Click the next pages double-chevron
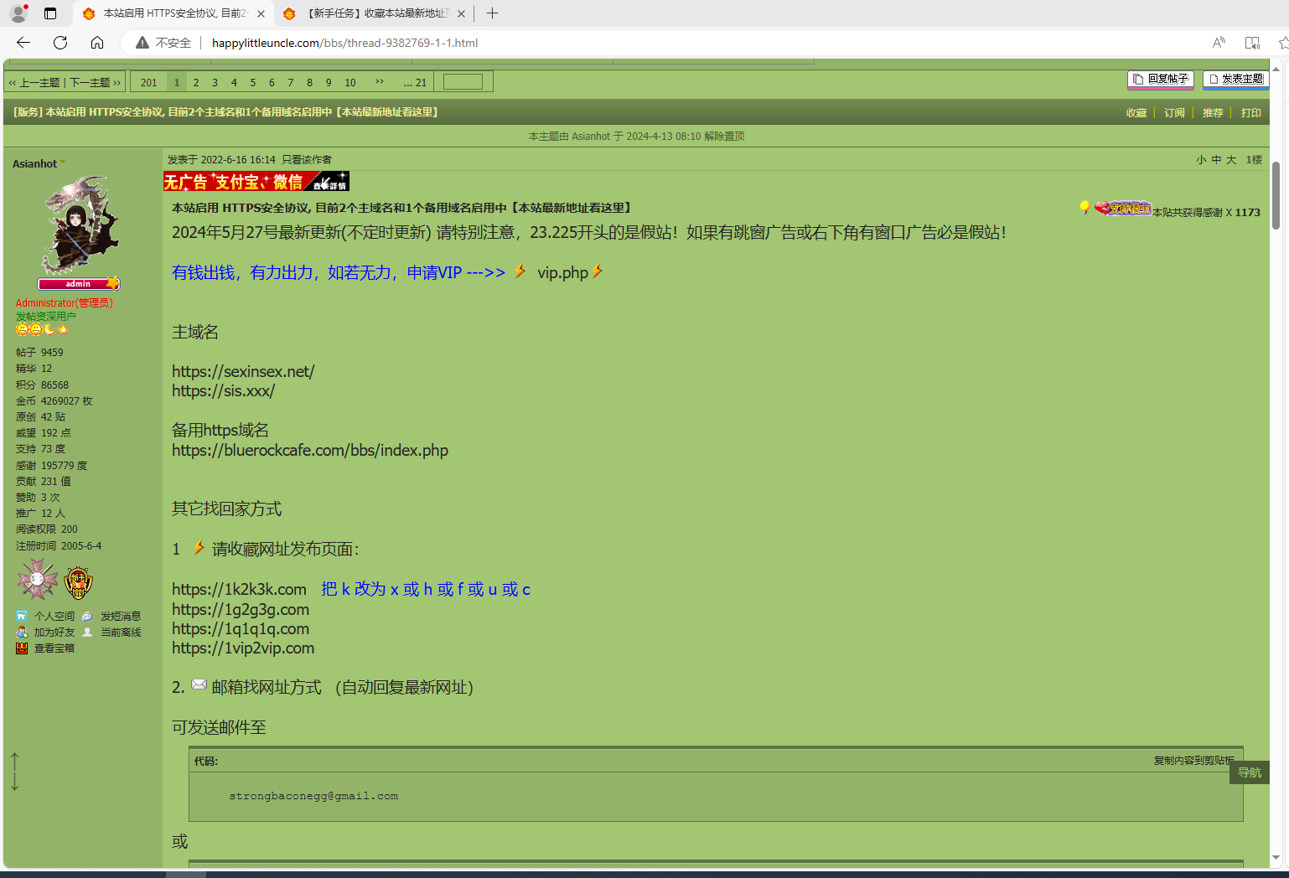Image resolution: width=1289 pixels, height=878 pixels. (380, 82)
